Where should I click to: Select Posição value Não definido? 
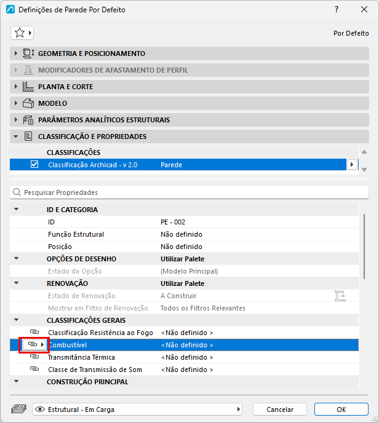pos(182,247)
